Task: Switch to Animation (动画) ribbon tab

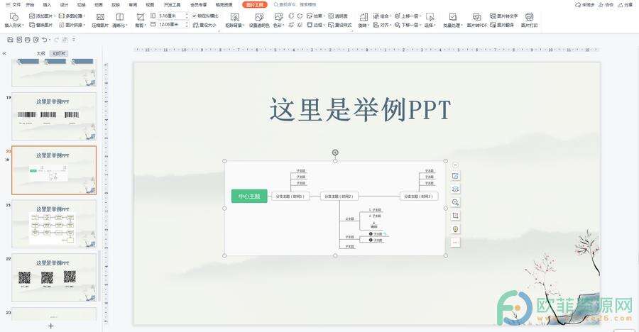Action: 99,5
